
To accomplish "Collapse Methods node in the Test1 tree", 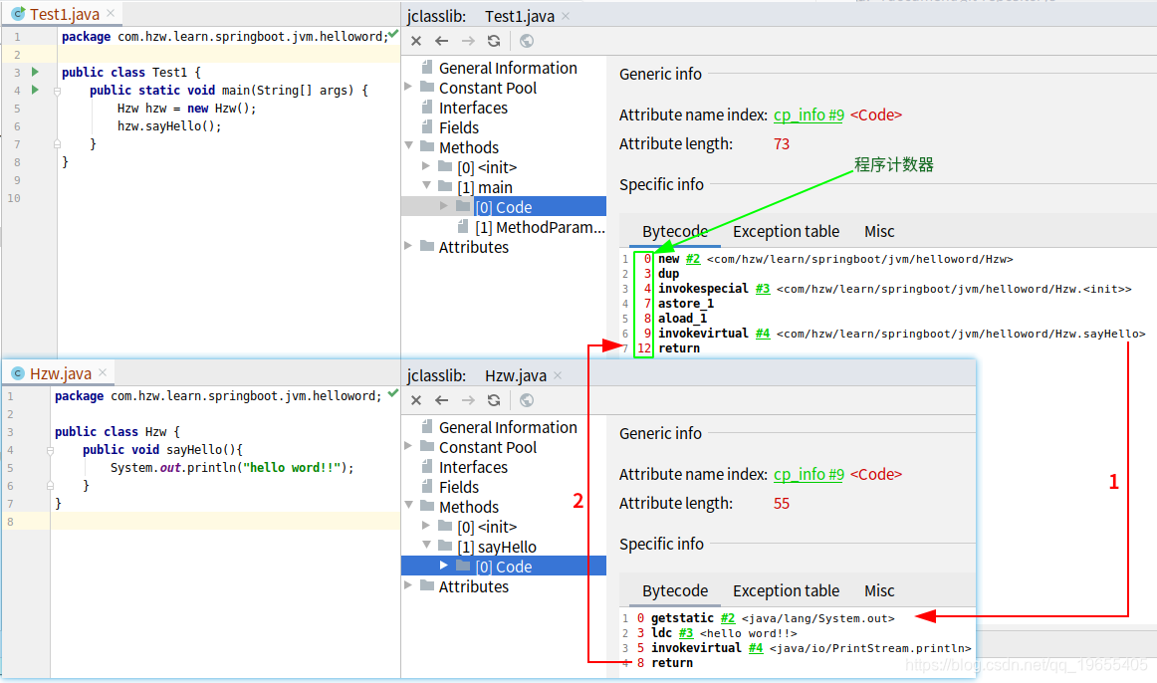I will tap(409, 146).
